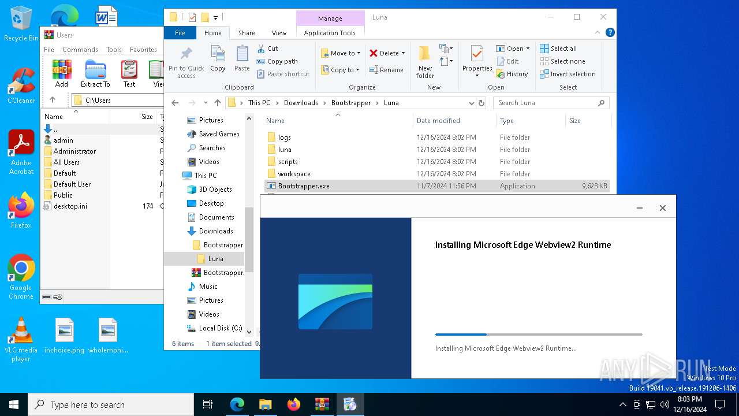Click the Webview2 installation progress bar
The width and height of the screenshot is (739, 416).
[539, 335]
